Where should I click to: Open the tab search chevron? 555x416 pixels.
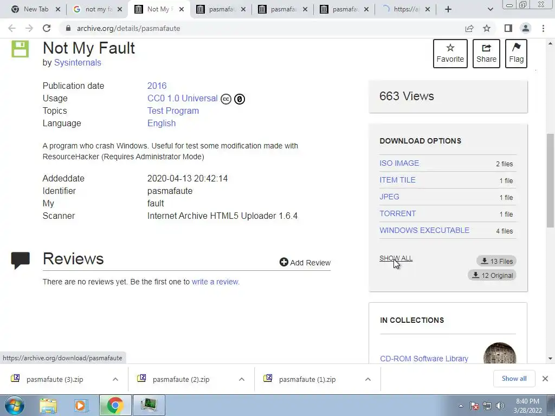pos(490,9)
